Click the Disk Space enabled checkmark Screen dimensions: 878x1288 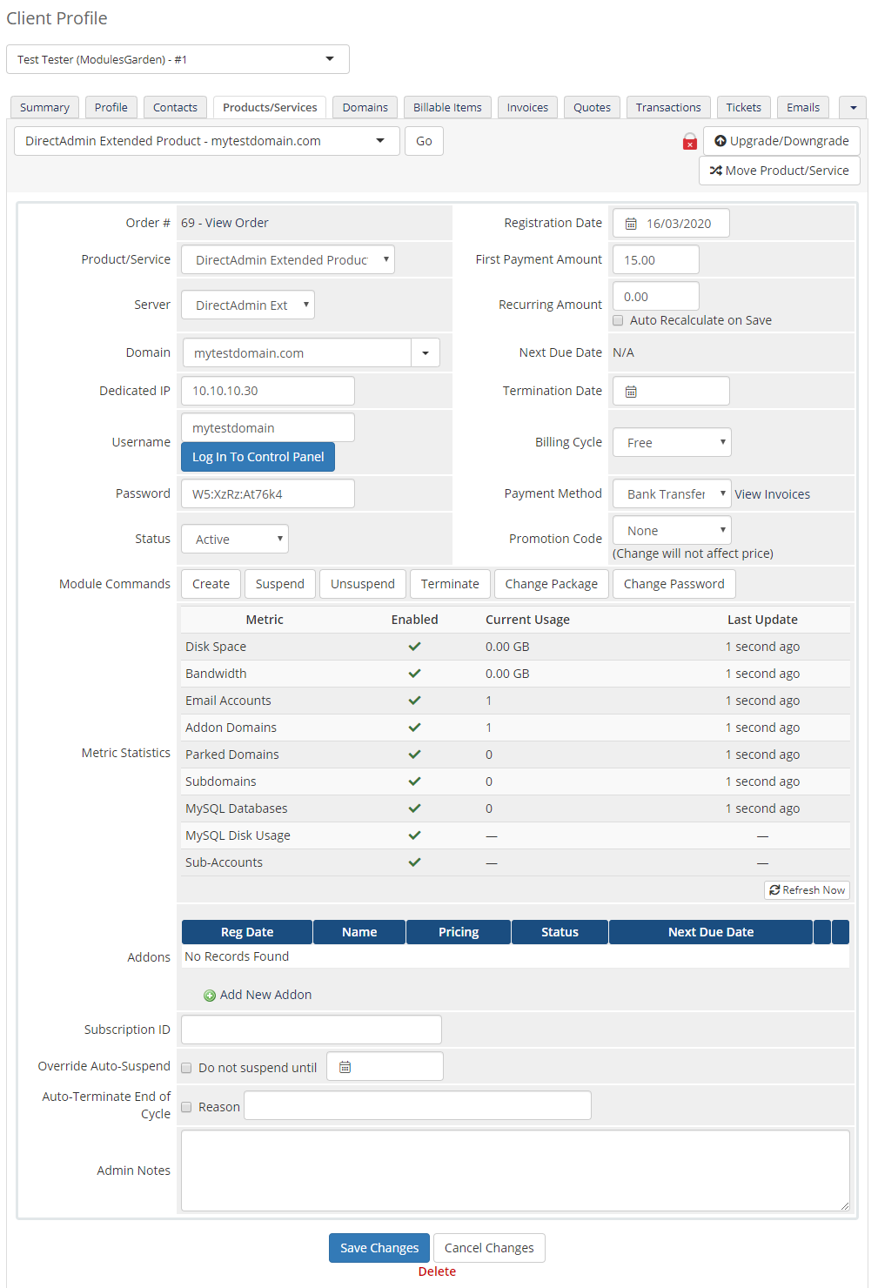[414, 647]
